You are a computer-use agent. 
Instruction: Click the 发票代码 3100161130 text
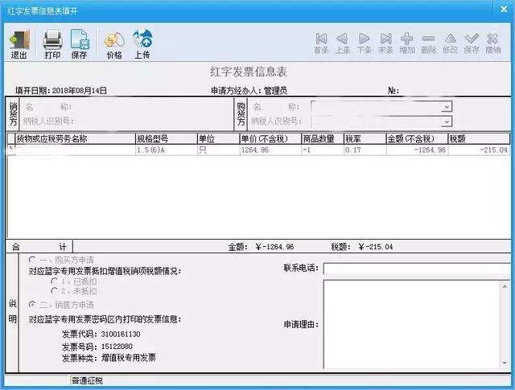101,335
